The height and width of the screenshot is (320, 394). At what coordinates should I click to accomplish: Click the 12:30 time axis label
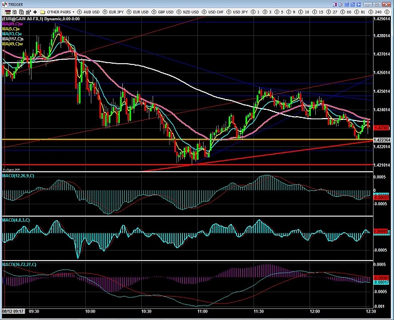(x=371, y=311)
